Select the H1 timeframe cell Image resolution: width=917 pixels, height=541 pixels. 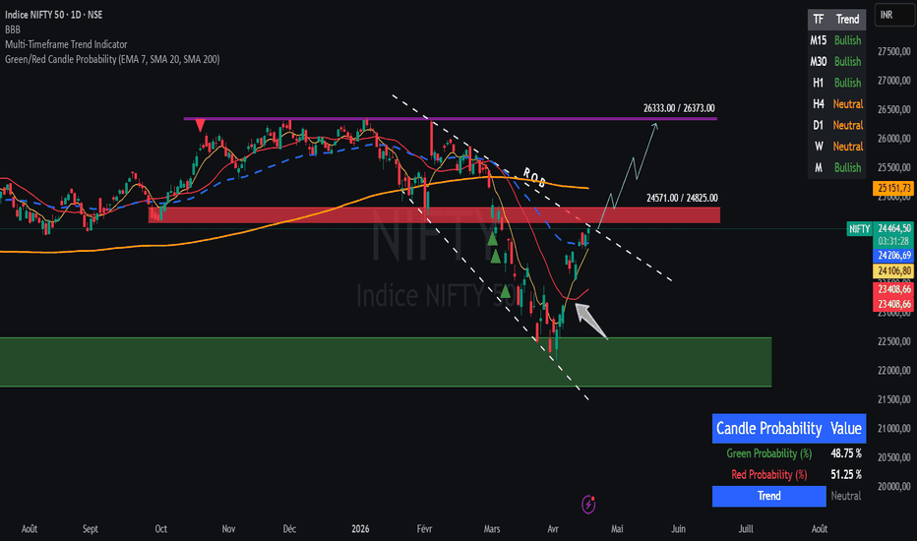coord(819,83)
